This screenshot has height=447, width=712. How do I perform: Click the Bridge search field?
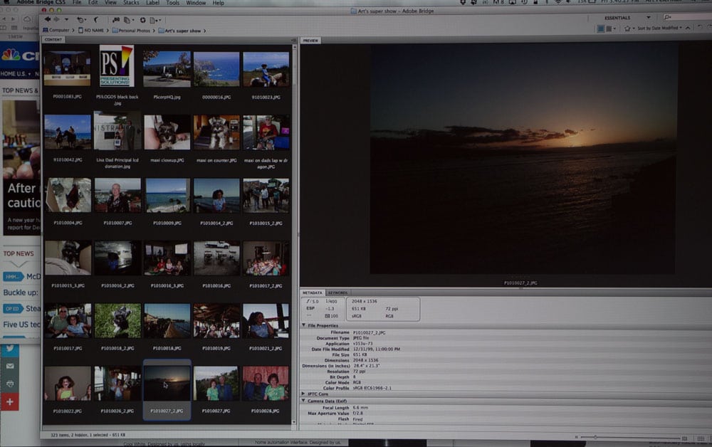(686, 17)
